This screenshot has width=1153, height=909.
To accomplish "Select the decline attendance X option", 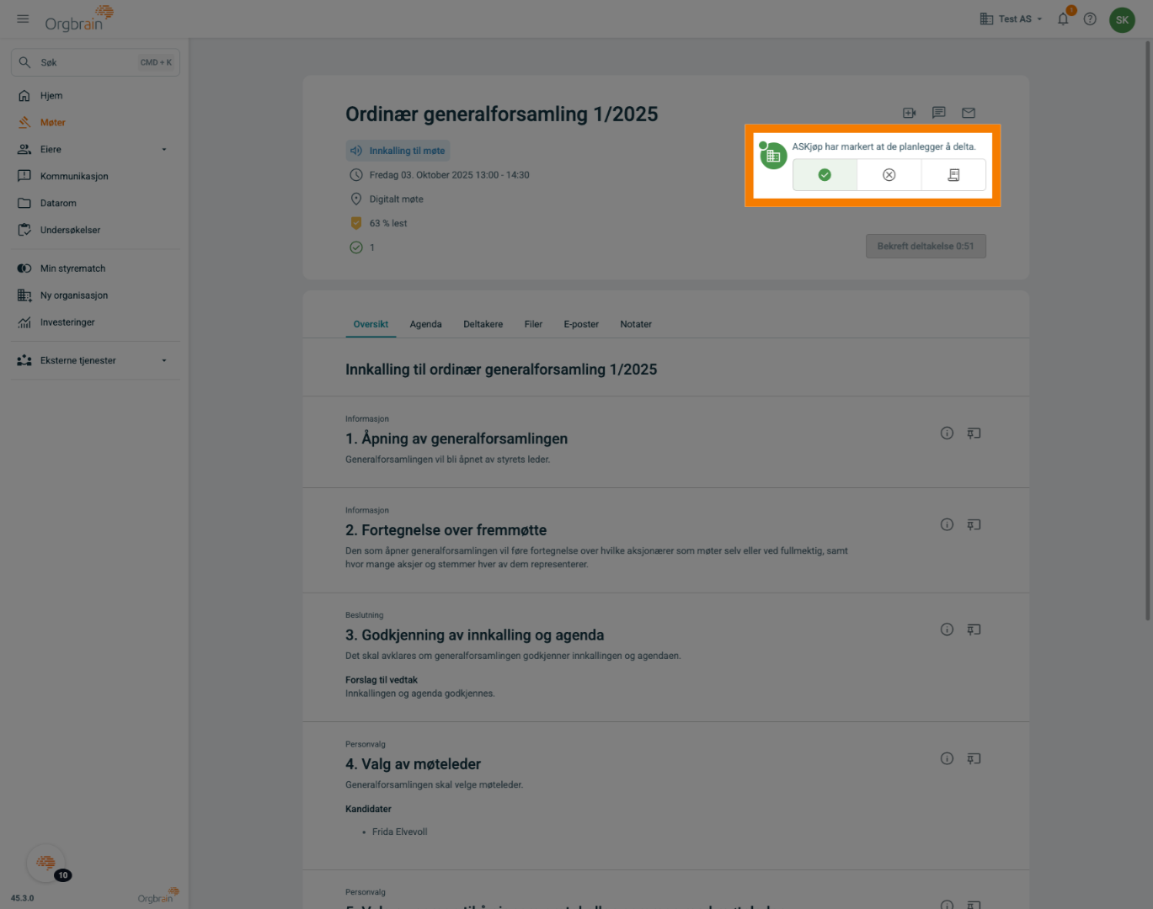I will click(889, 175).
